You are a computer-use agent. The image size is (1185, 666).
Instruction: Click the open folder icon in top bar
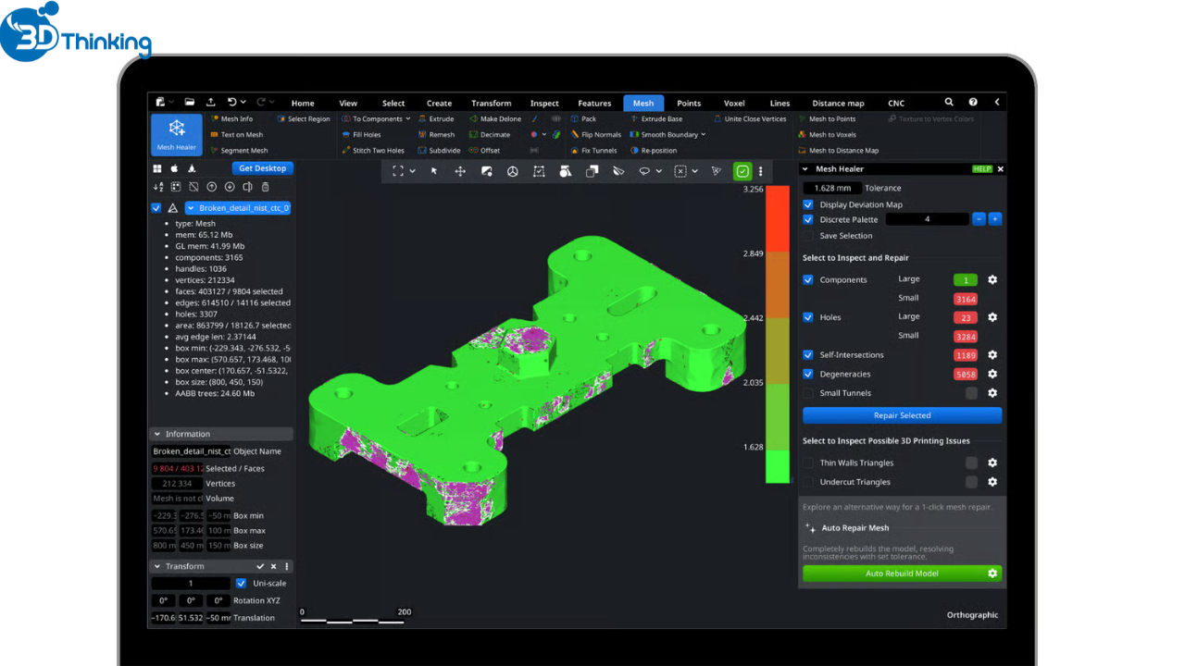click(190, 103)
